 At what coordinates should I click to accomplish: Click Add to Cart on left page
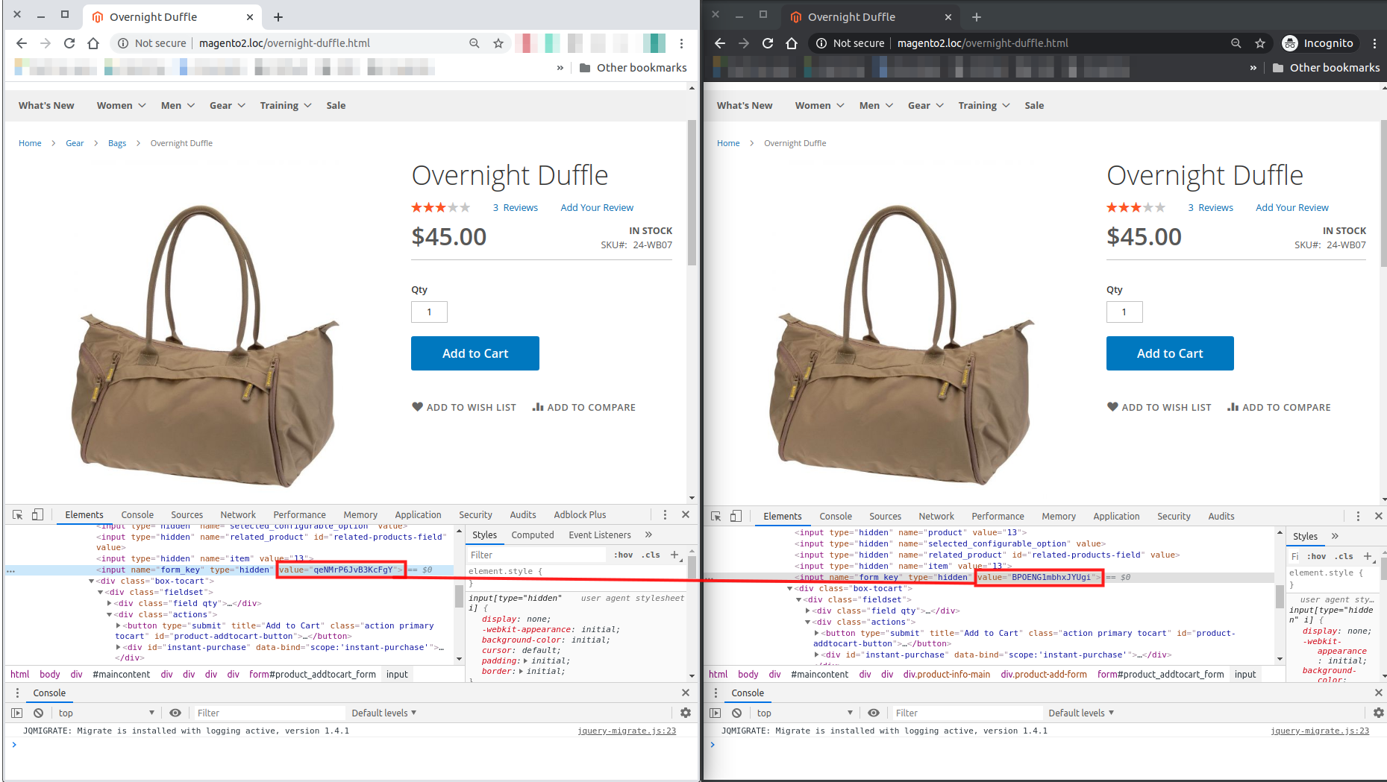[x=475, y=353]
